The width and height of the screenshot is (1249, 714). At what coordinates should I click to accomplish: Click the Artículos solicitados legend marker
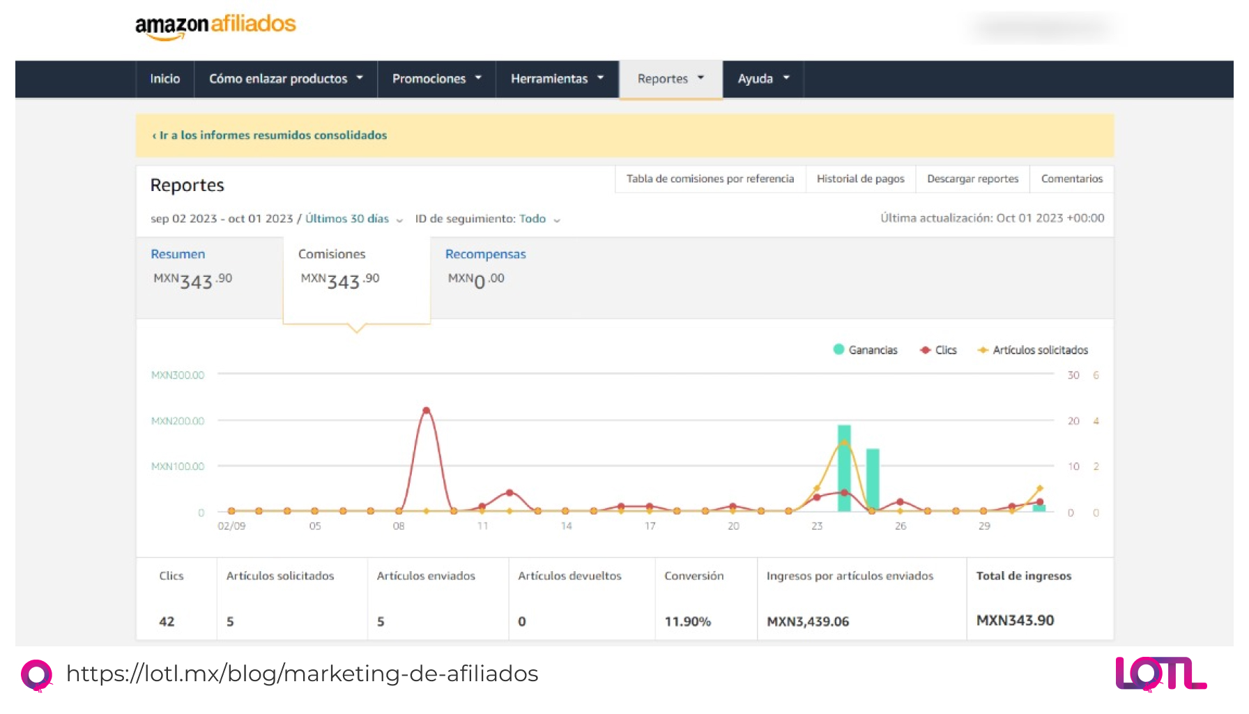(x=983, y=349)
